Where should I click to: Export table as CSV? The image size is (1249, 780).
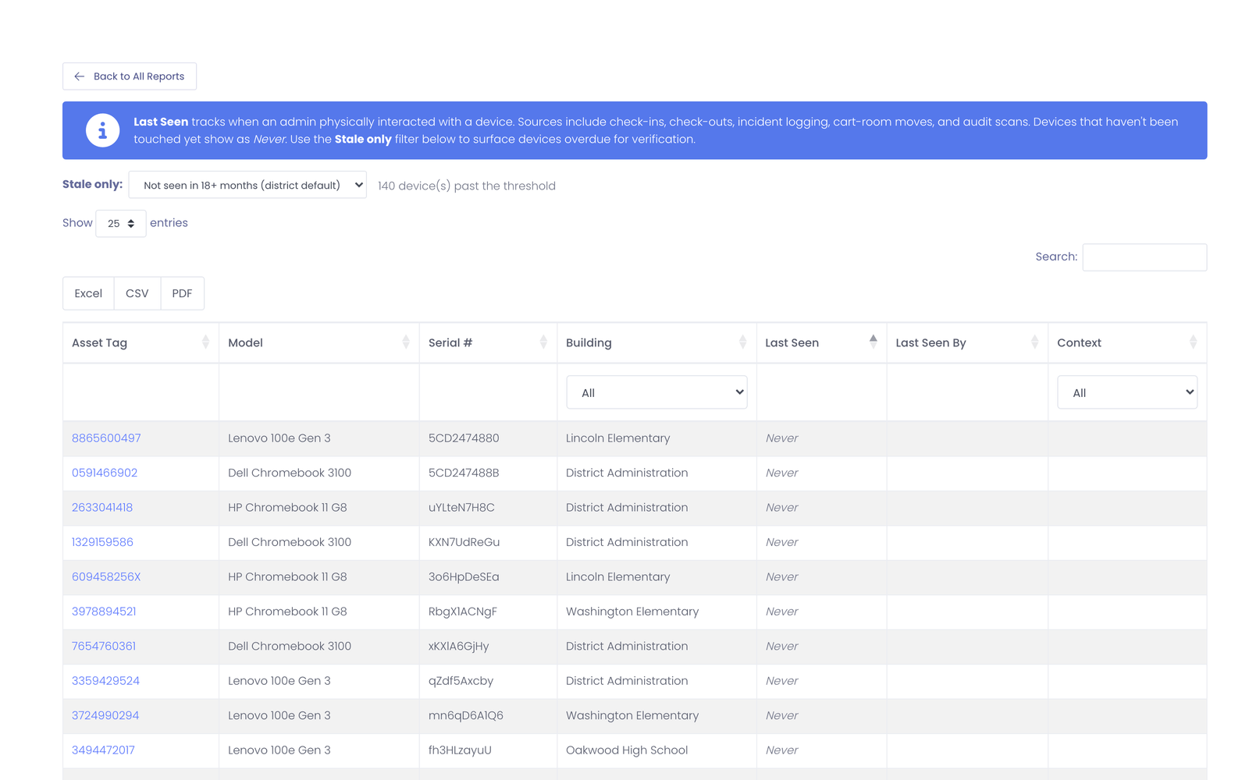tap(137, 293)
